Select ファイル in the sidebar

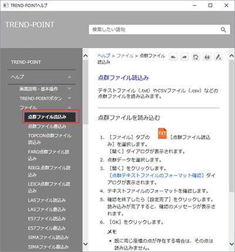coord(28,108)
